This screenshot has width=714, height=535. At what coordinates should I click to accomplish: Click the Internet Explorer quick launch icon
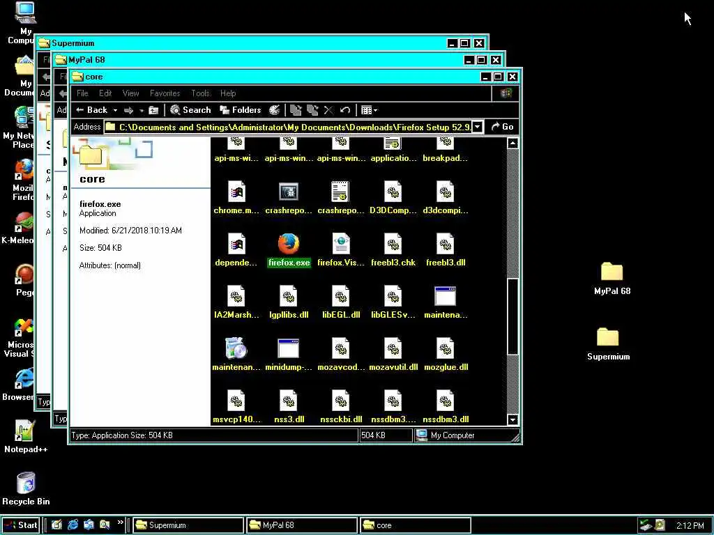[73, 525]
